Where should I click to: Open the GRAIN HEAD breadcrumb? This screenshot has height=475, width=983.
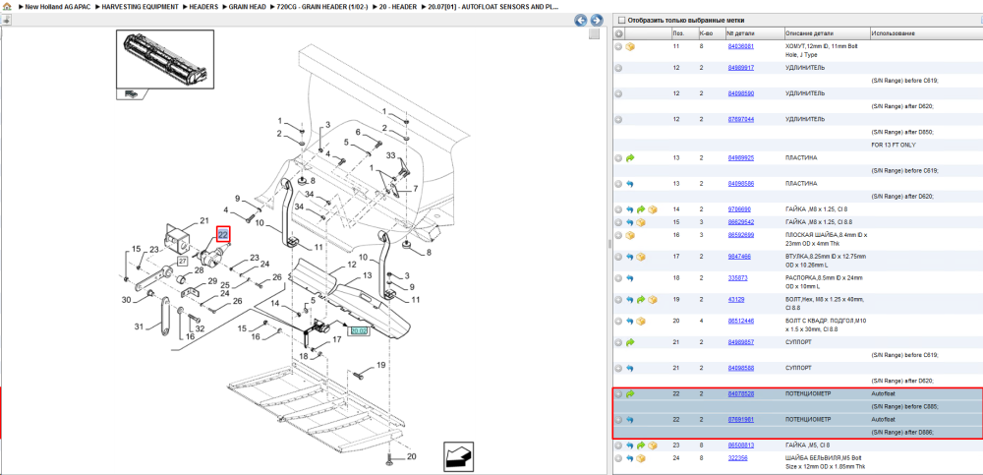click(248, 6)
